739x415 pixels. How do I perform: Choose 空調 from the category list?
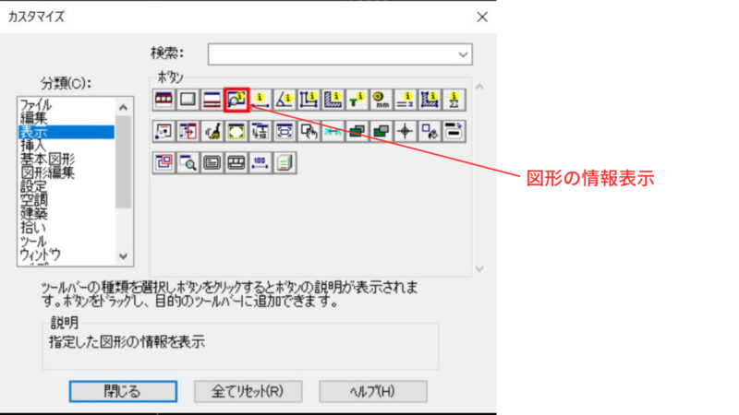(x=66, y=200)
